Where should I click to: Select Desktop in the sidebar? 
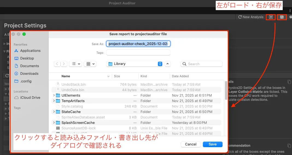[27, 58]
